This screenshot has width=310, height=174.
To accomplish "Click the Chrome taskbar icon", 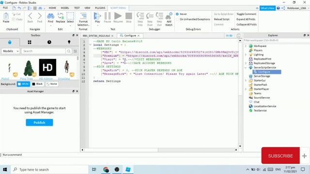I will pyautogui.click(x=106, y=170).
